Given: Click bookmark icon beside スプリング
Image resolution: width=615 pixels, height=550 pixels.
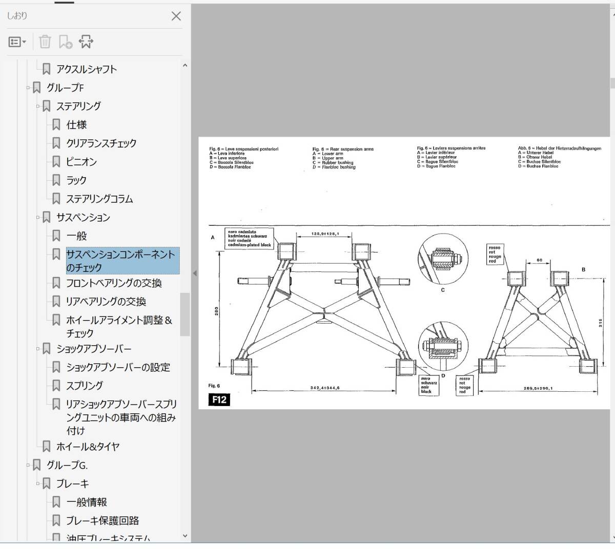Looking at the screenshot, I should pyautogui.click(x=56, y=386).
